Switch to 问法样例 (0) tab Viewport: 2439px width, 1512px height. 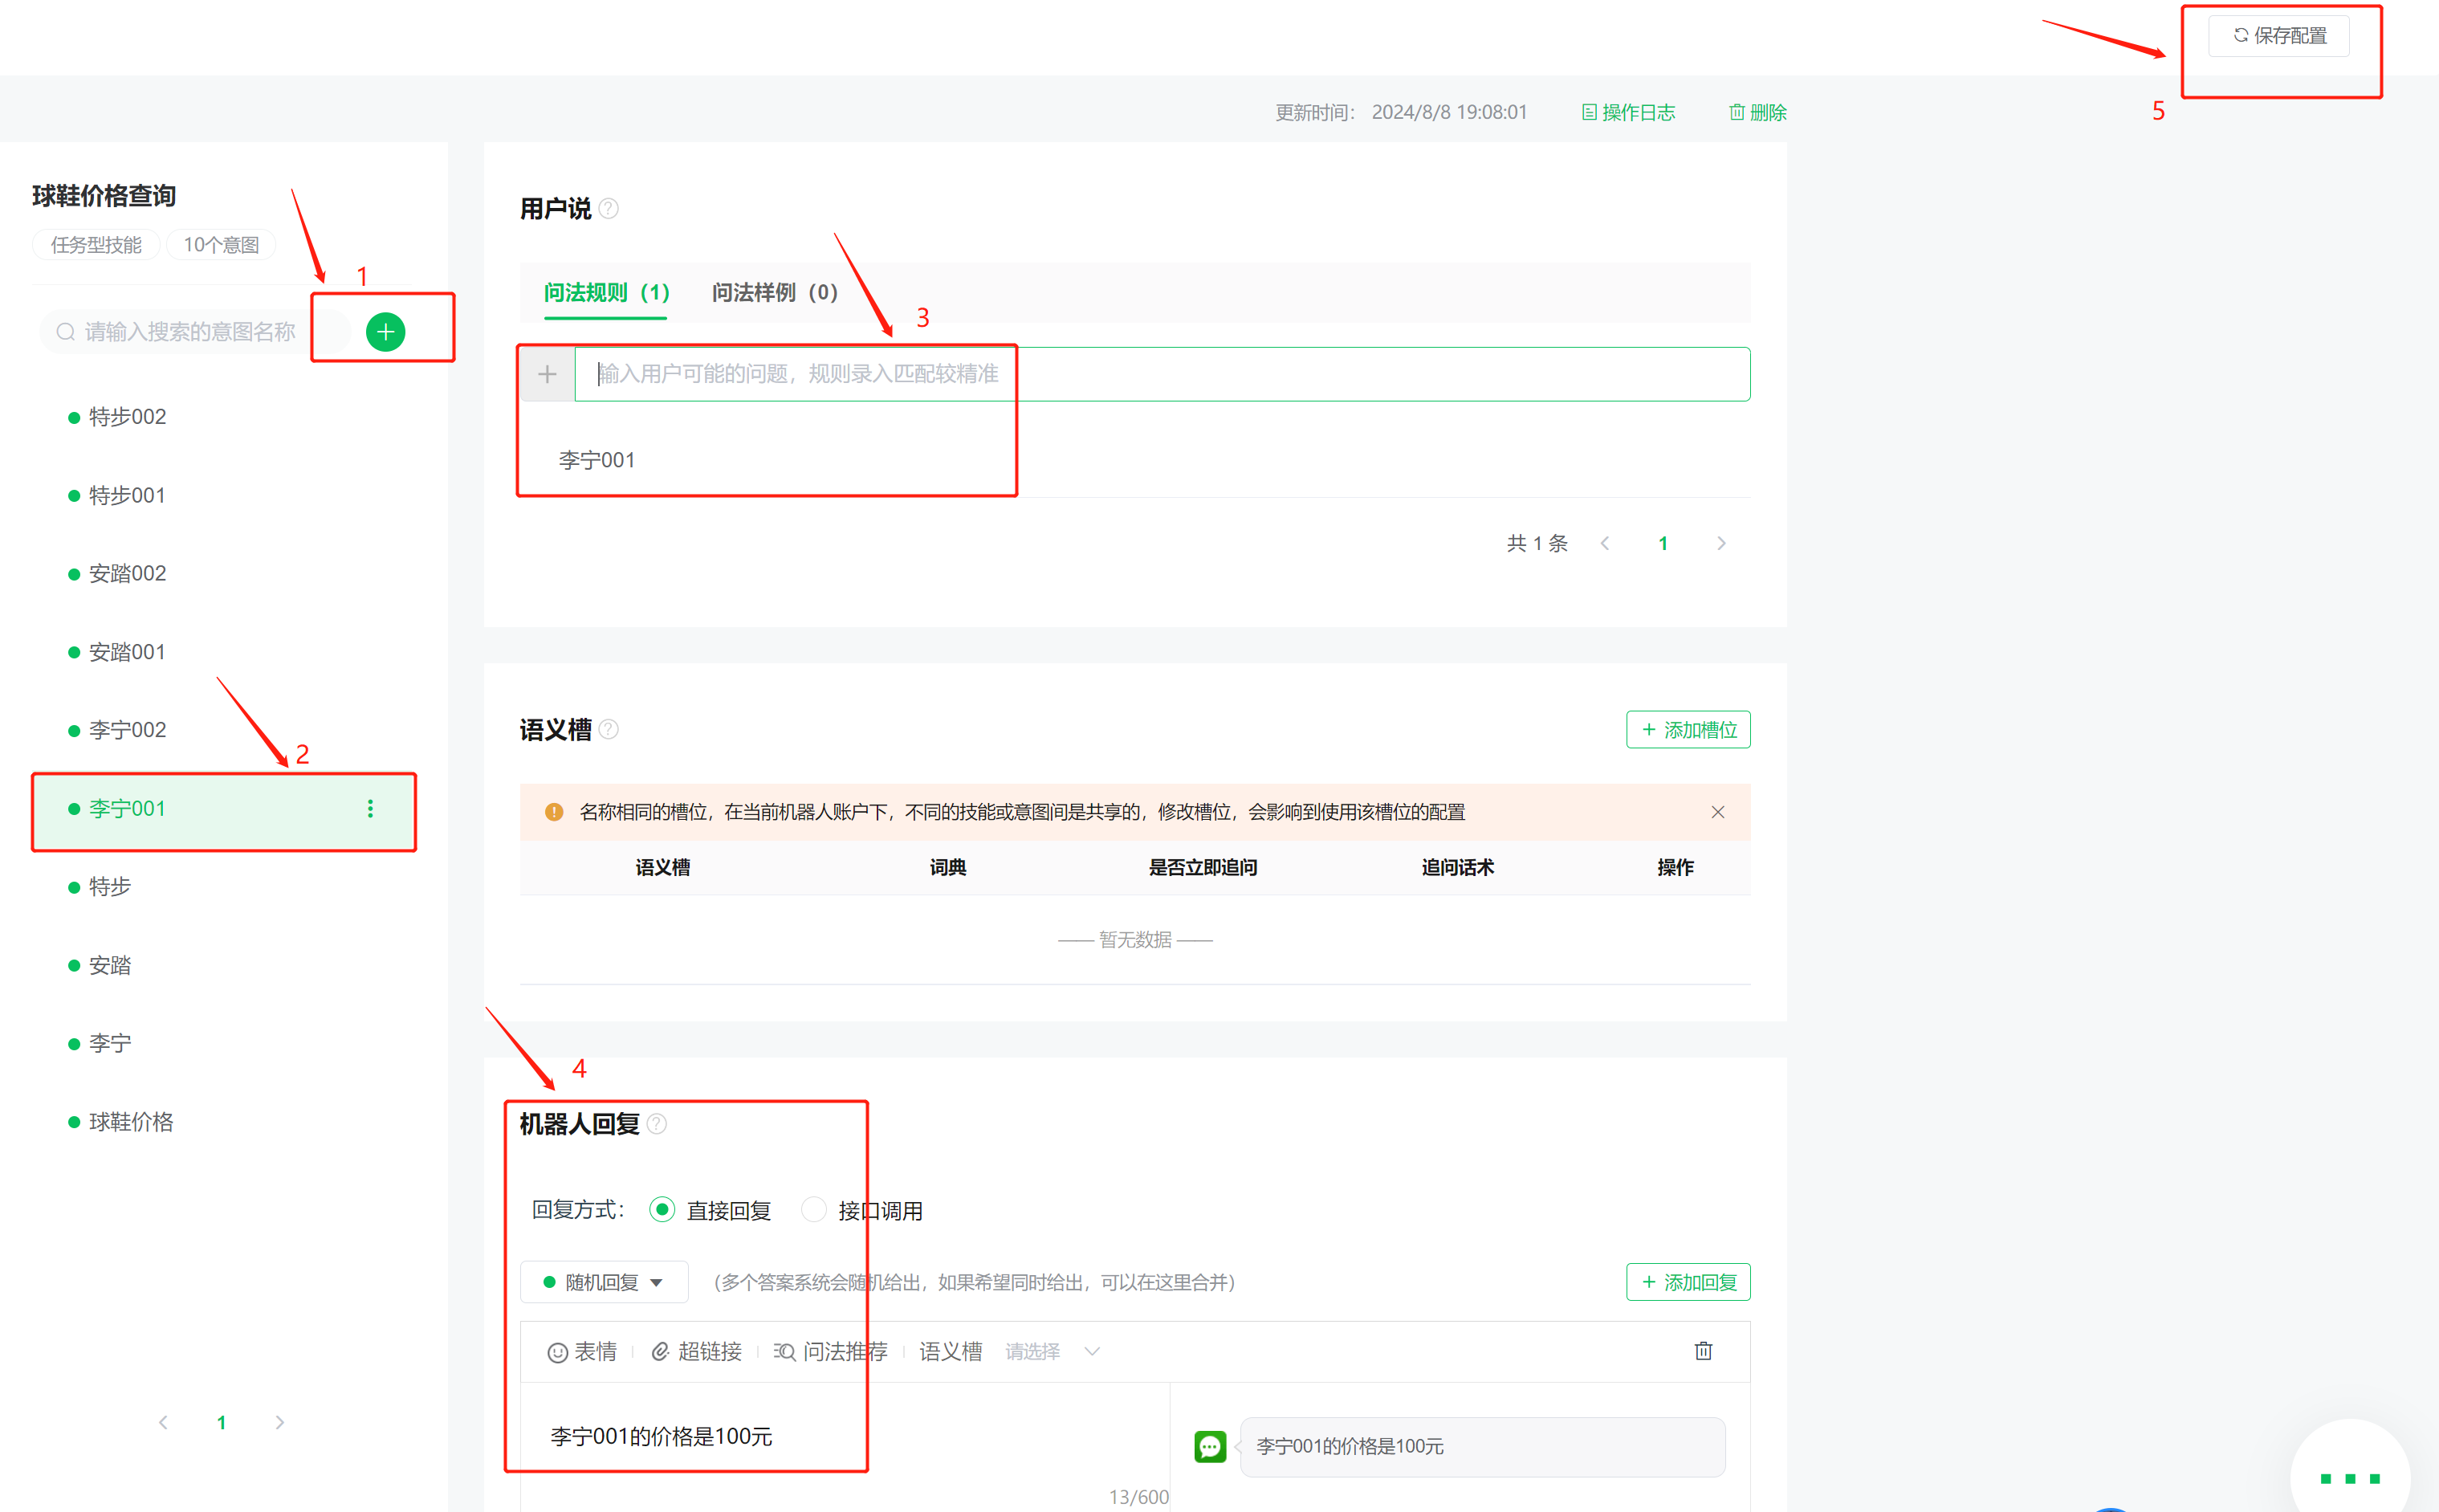[775, 292]
